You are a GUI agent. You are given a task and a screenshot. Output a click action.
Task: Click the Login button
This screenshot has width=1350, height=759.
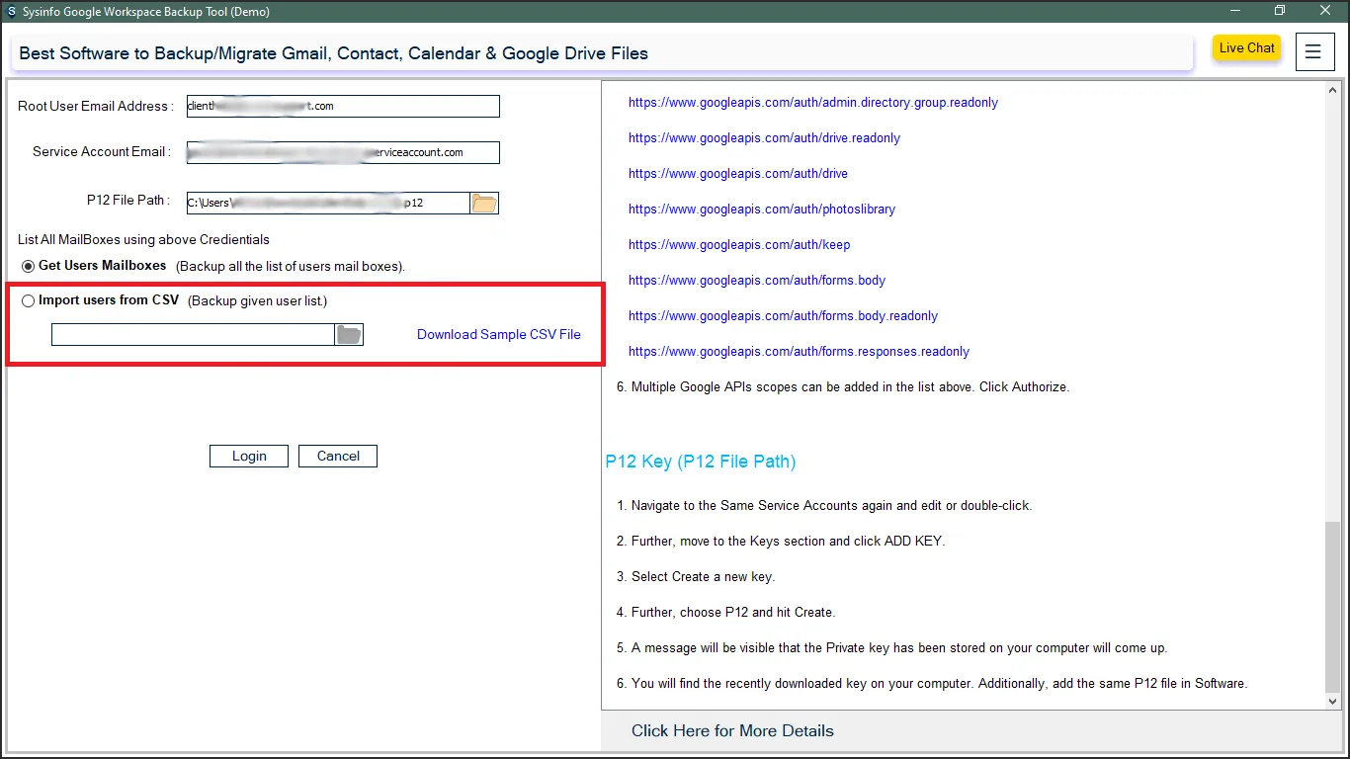click(x=249, y=456)
